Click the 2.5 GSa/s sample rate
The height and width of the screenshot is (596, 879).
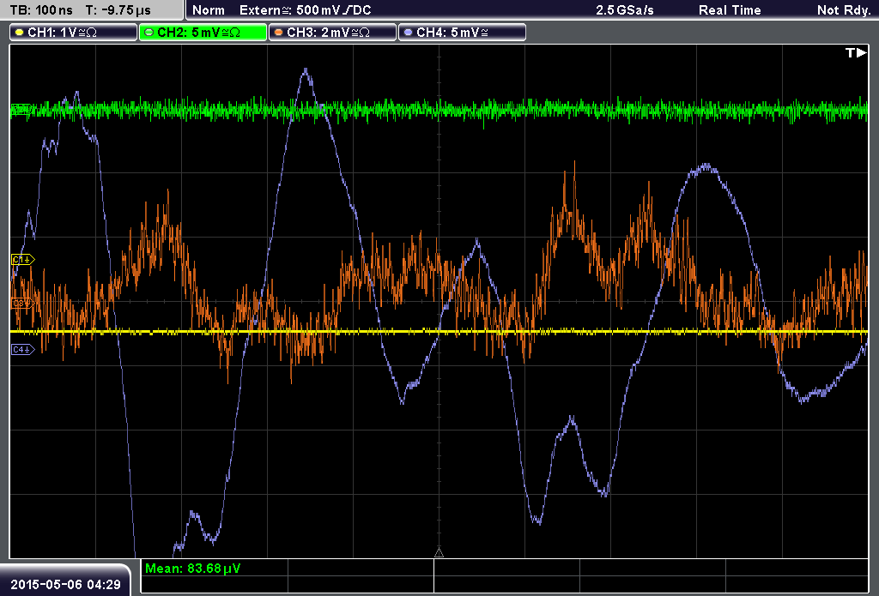tap(625, 10)
